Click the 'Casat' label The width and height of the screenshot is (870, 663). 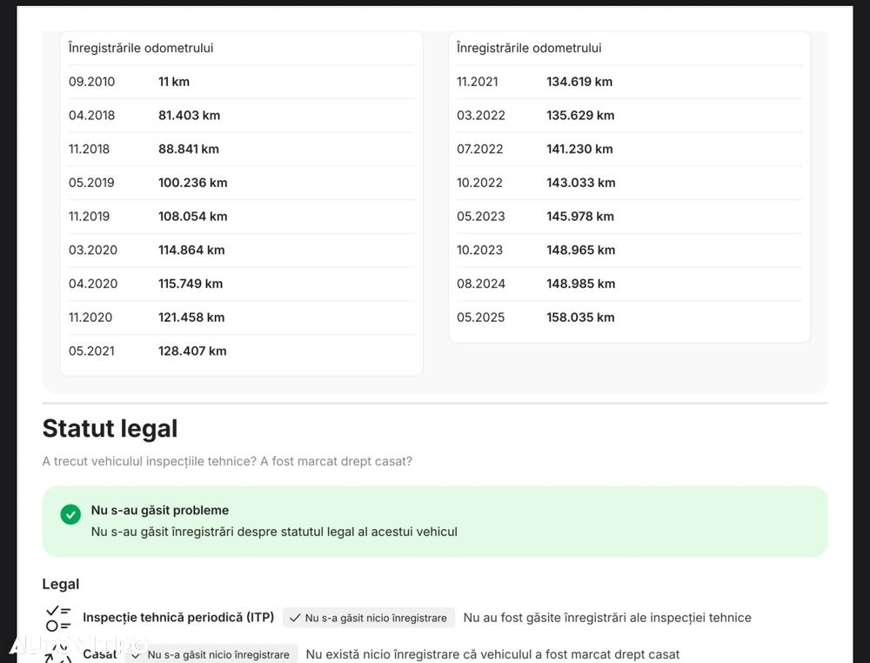[x=100, y=653]
